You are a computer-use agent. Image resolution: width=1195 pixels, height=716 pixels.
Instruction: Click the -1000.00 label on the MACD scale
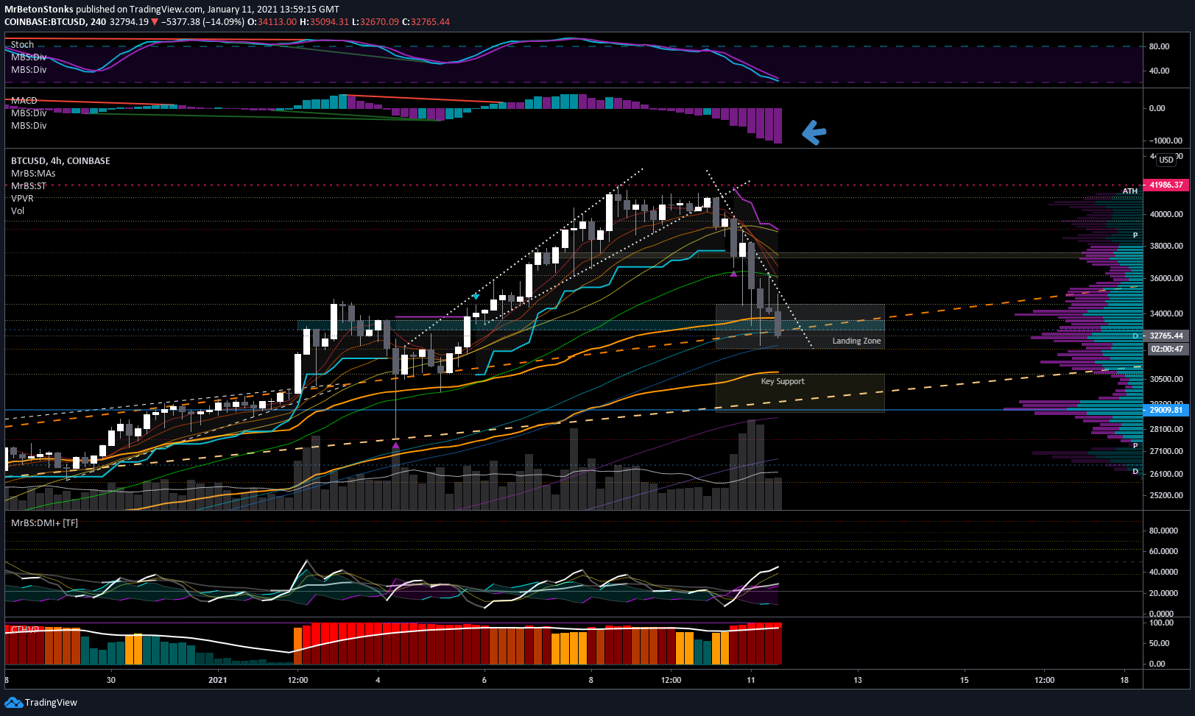pos(1166,141)
